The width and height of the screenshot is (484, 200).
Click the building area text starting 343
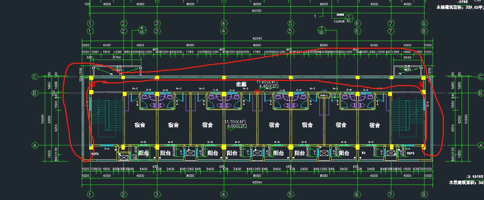pos(466,182)
